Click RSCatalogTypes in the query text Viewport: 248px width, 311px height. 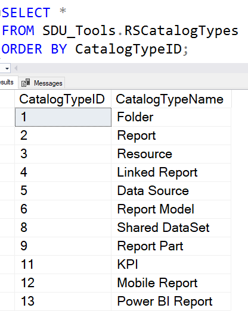click(x=181, y=31)
